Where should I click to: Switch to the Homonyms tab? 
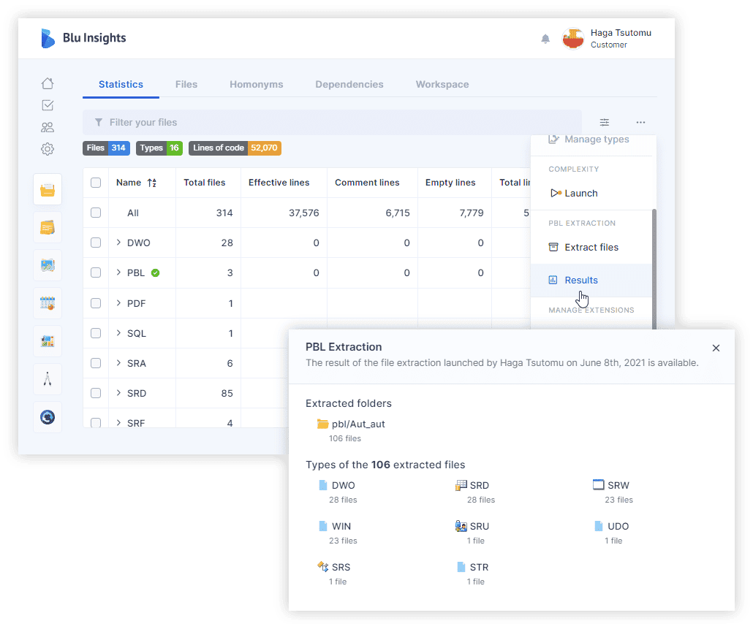(x=257, y=85)
